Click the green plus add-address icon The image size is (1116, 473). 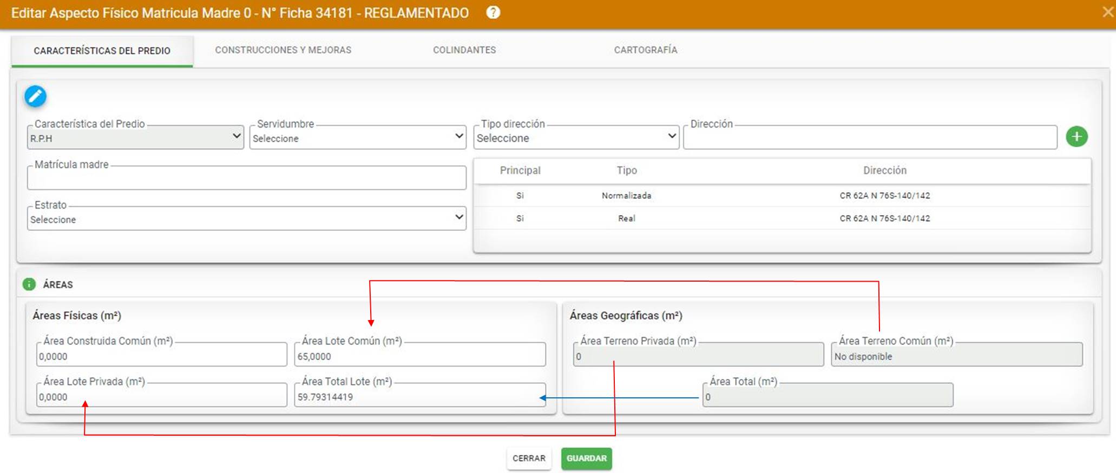(x=1076, y=137)
